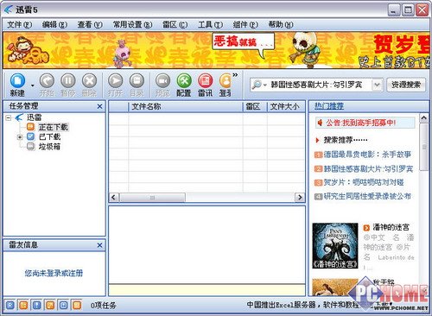The height and width of the screenshot is (316, 432).
Task: Click the grayed 开始 start icon
Action: point(47,80)
